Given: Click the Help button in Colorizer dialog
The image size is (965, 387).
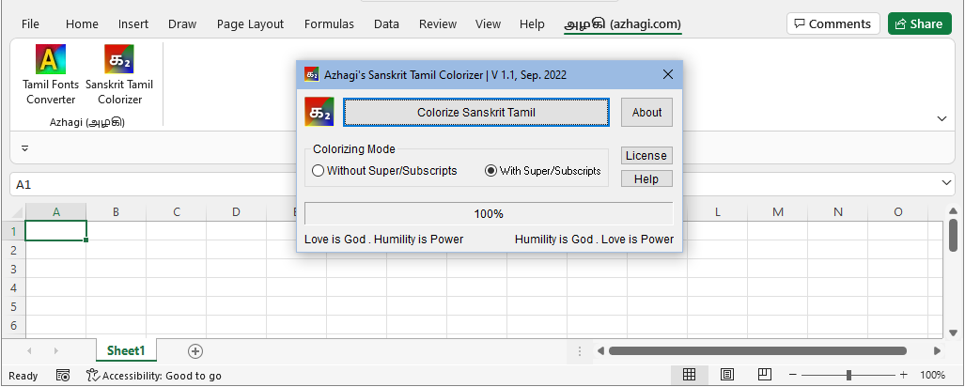Looking at the screenshot, I should pyautogui.click(x=646, y=179).
